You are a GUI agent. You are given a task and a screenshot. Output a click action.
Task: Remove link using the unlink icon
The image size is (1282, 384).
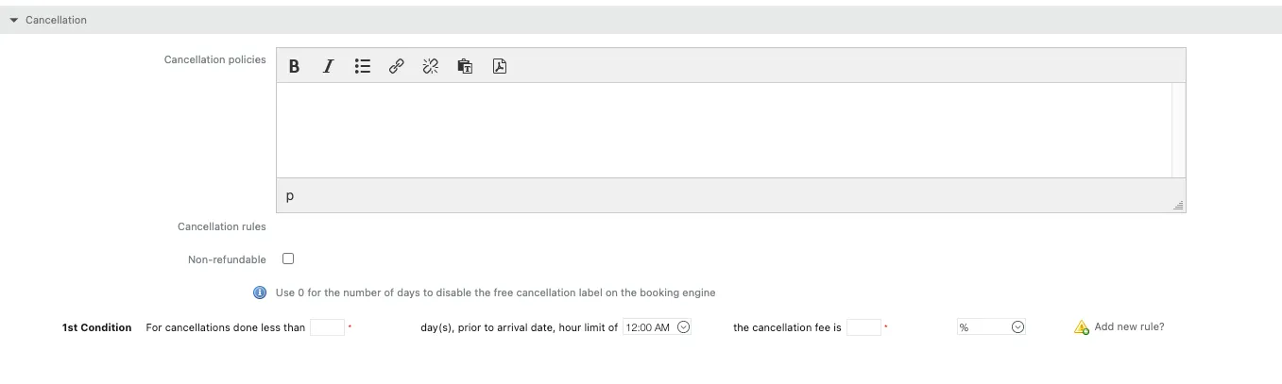431,66
